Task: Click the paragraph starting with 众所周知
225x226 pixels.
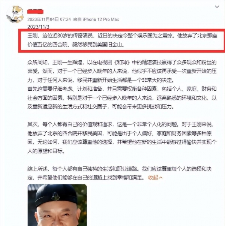Action: pyautogui.click(x=122, y=71)
